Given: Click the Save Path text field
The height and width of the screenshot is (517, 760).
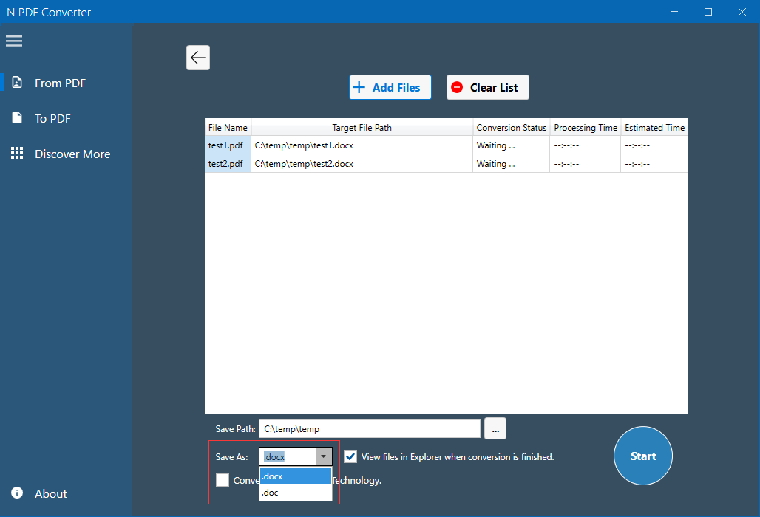Looking at the screenshot, I should pos(369,428).
